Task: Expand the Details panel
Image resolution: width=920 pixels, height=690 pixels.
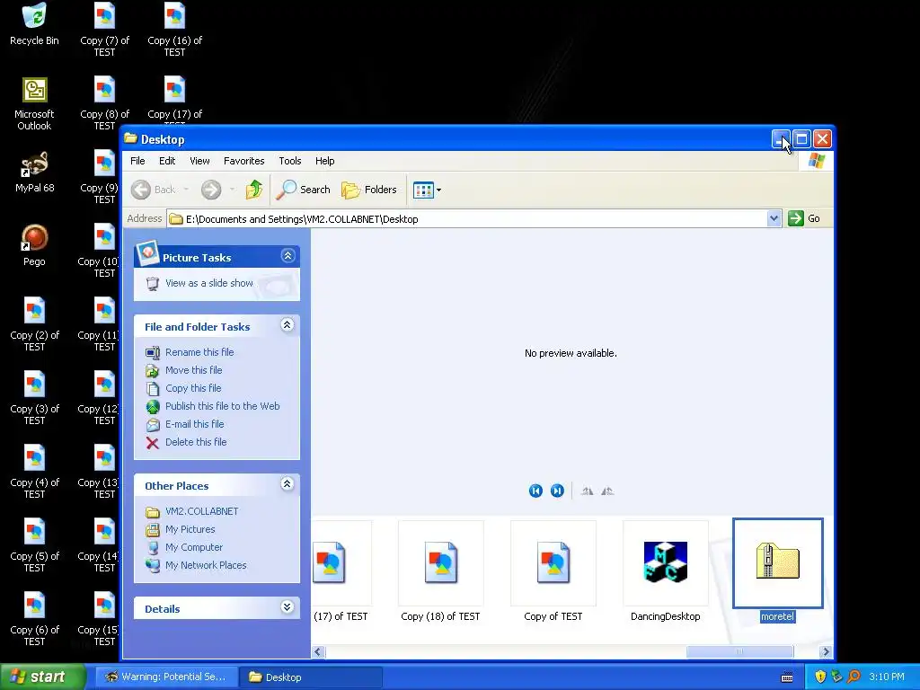Action: pyautogui.click(x=287, y=607)
